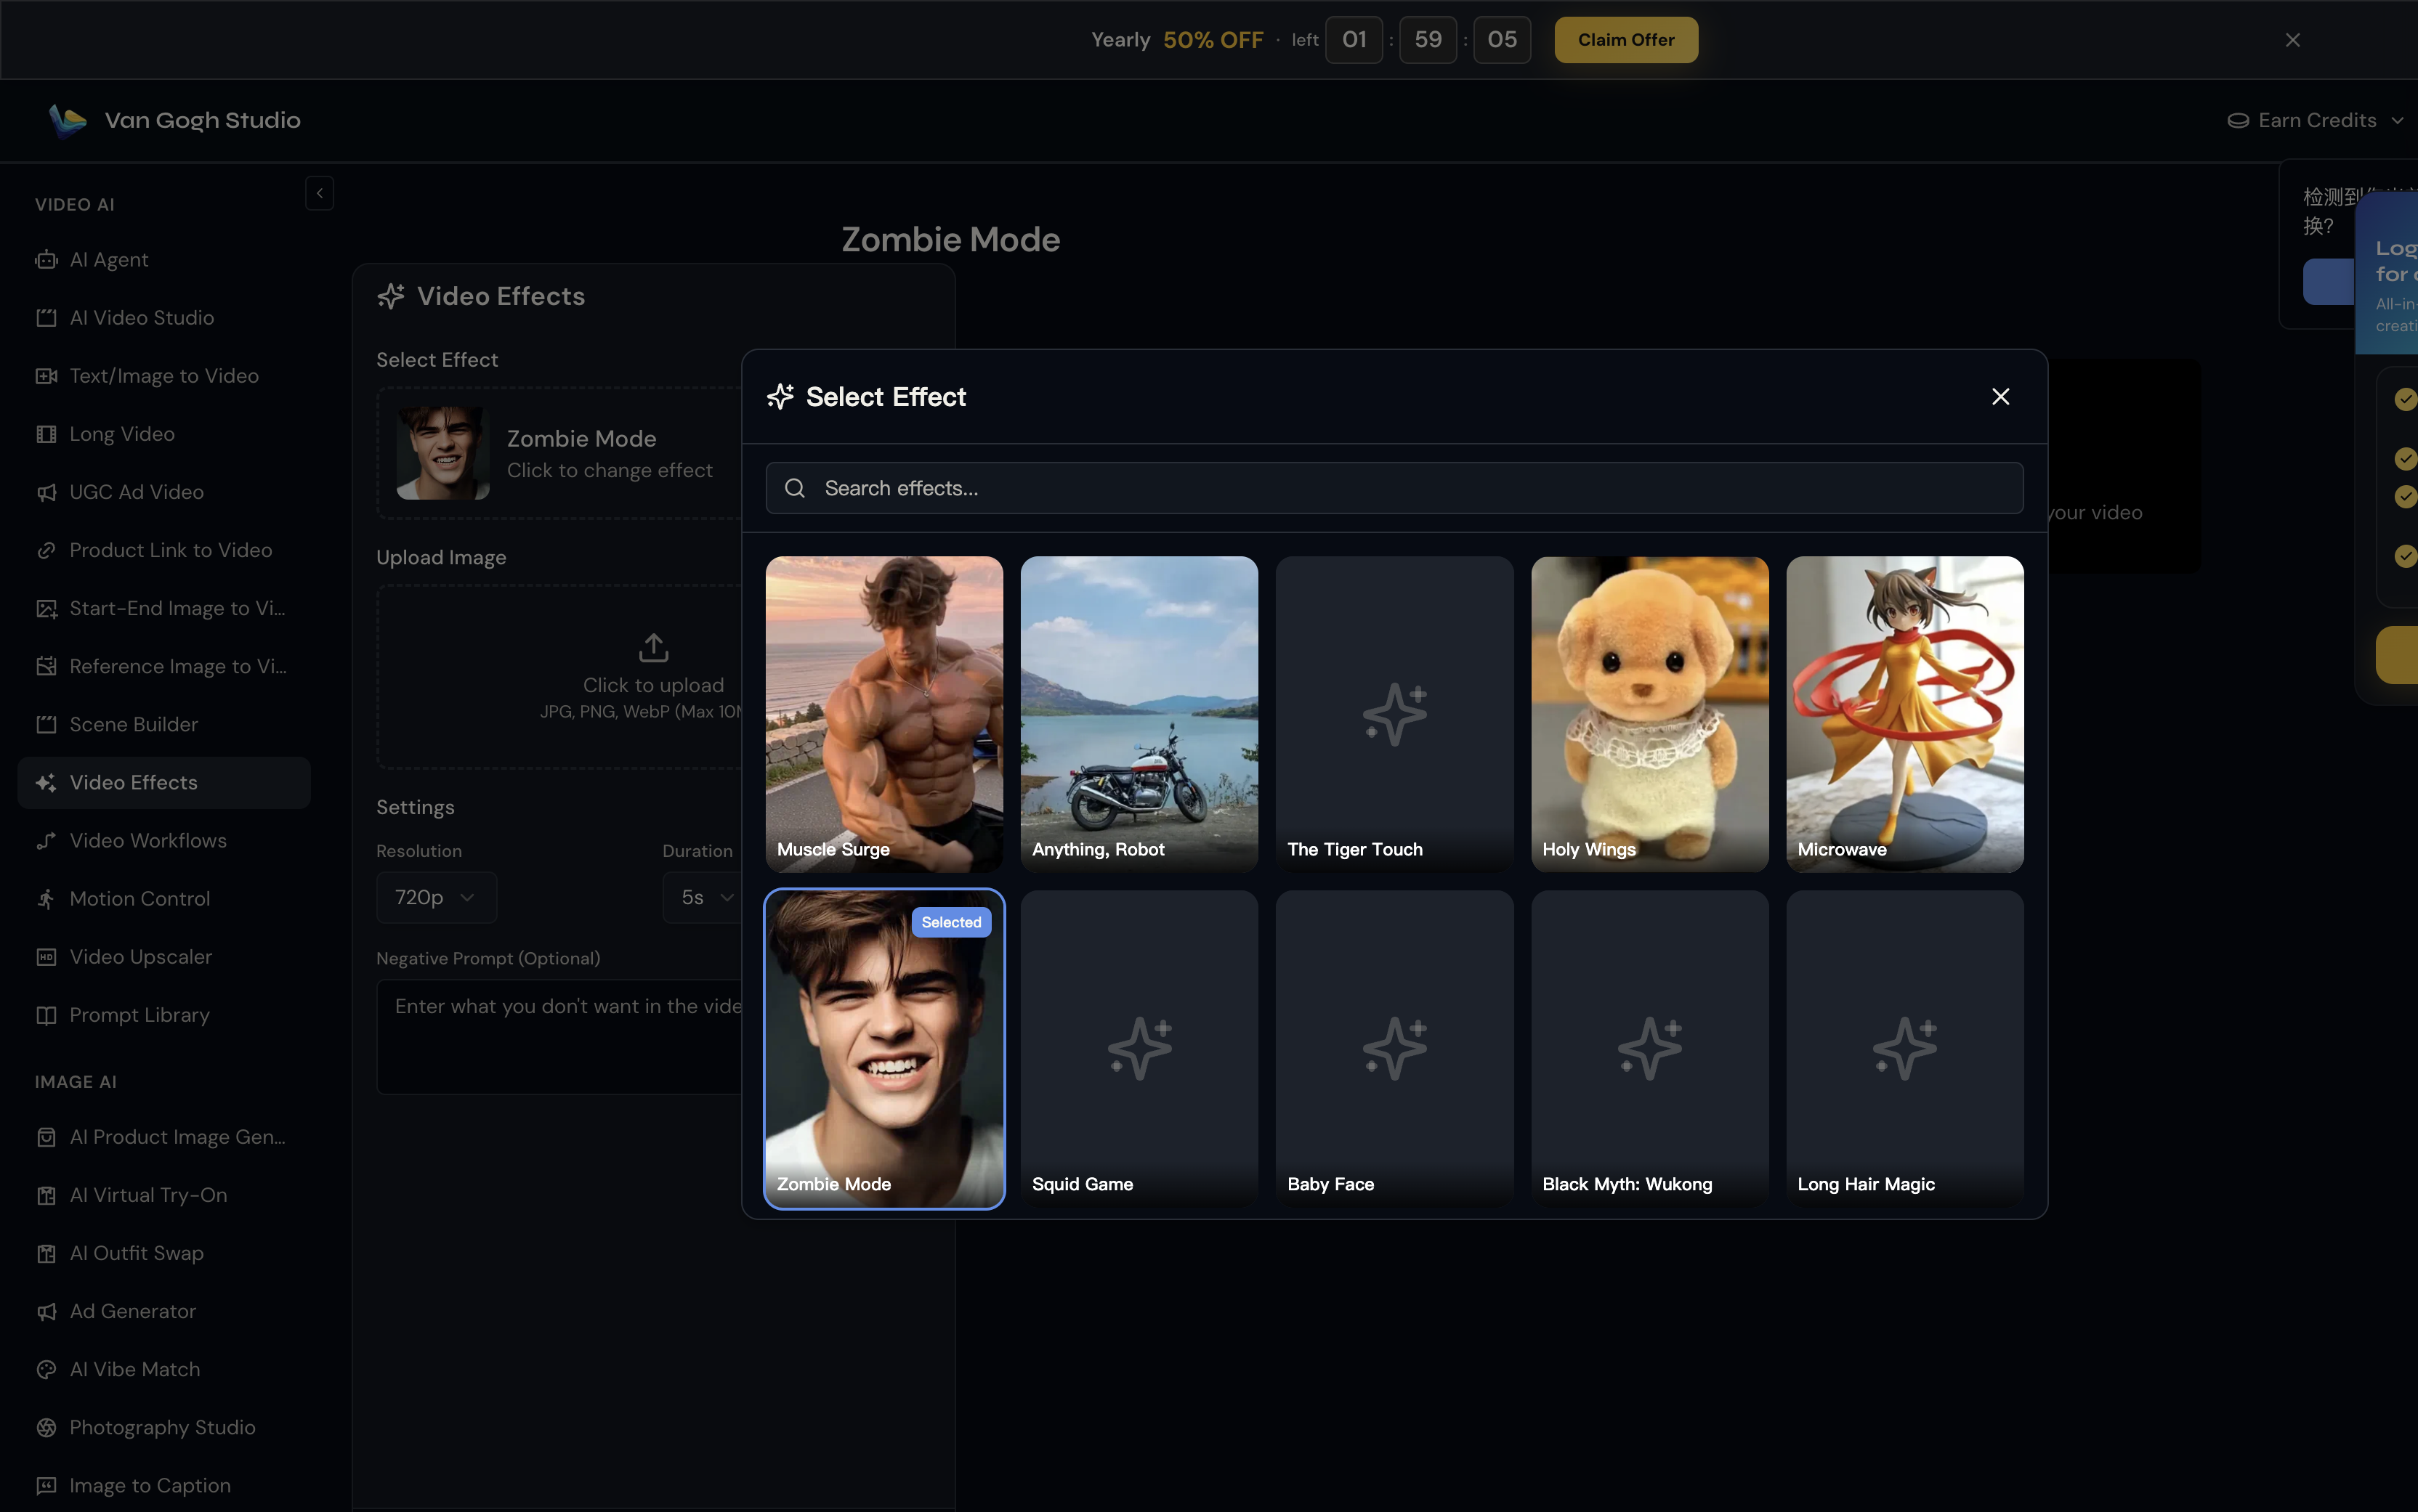Viewport: 2418px width, 1512px height.
Task: Open the Long Video film icon
Action: 46,434
